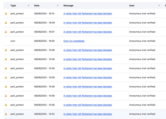Click warning icon in the 15:52 row

(6, 114)
